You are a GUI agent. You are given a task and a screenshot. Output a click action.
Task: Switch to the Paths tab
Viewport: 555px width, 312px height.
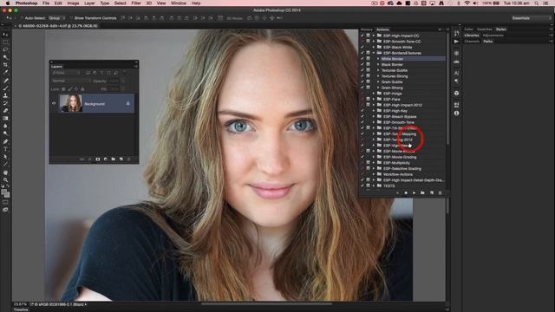click(488, 42)
